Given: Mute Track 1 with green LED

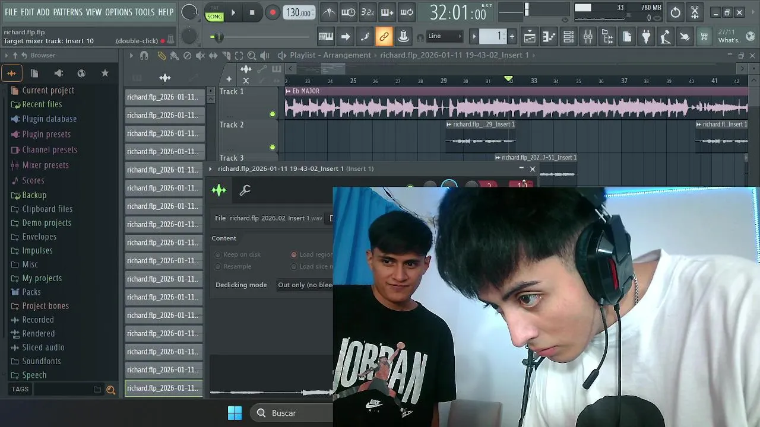Looking at the screenshot, I should pos(273,114).
